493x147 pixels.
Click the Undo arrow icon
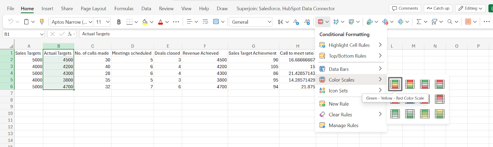point(10,22)
